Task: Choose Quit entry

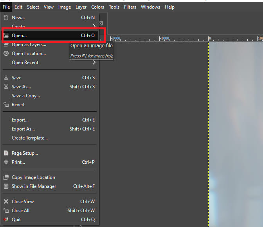Action: click(50, 220)
